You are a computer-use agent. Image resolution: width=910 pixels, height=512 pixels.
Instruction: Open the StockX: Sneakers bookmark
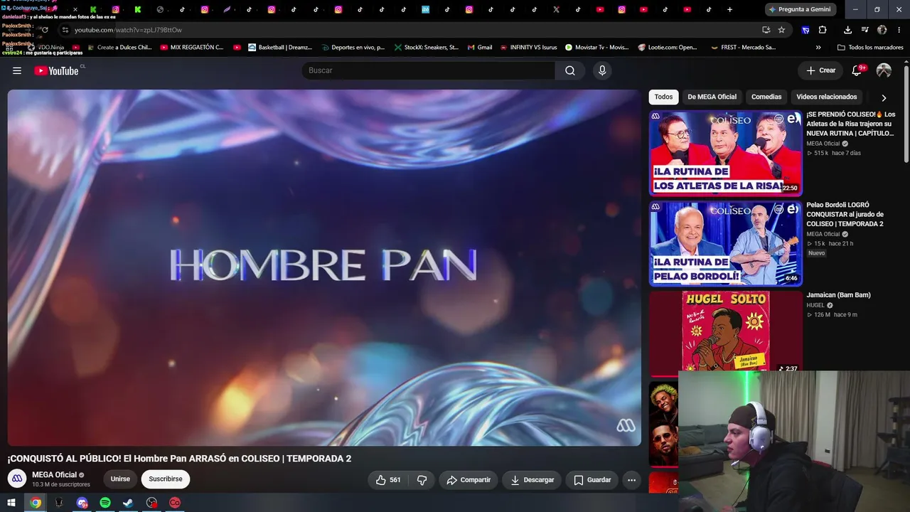[427, 48]
